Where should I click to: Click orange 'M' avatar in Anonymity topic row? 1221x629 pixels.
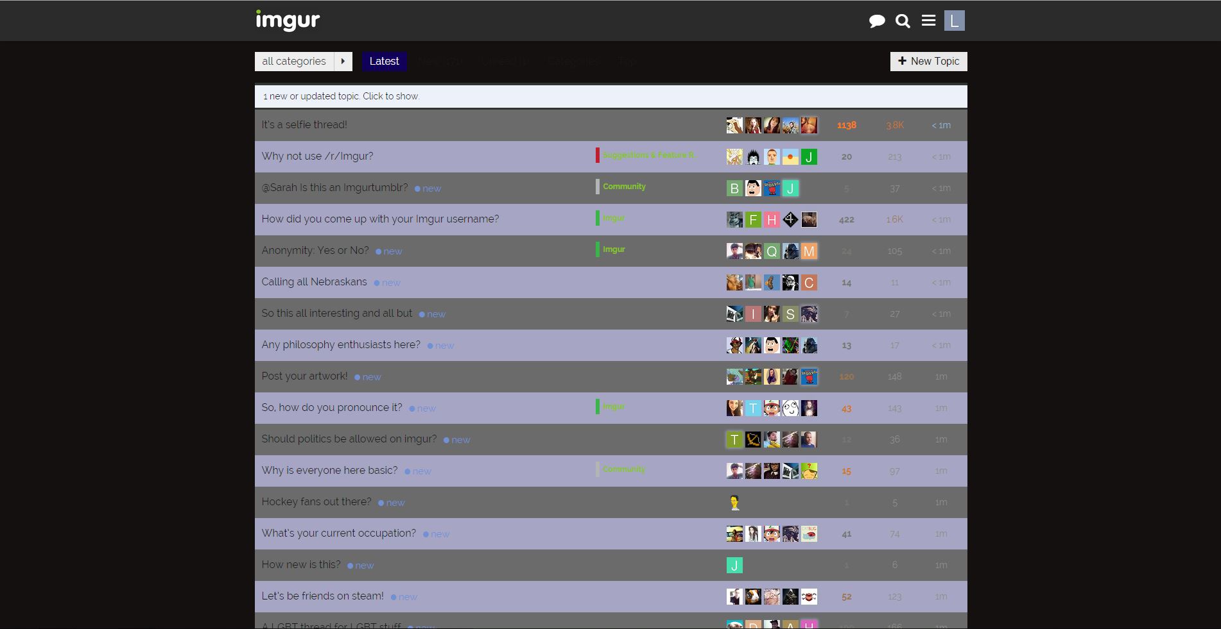pyautogui.click(x=809, y=251)
